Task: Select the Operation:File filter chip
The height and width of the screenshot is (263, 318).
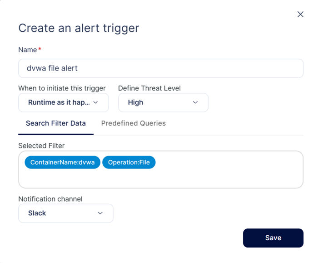Action: click(129, 162)
